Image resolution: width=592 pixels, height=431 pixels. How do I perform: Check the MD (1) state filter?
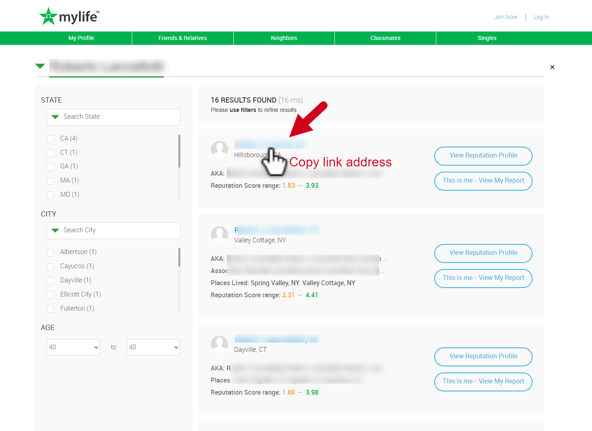coord(51,195)
